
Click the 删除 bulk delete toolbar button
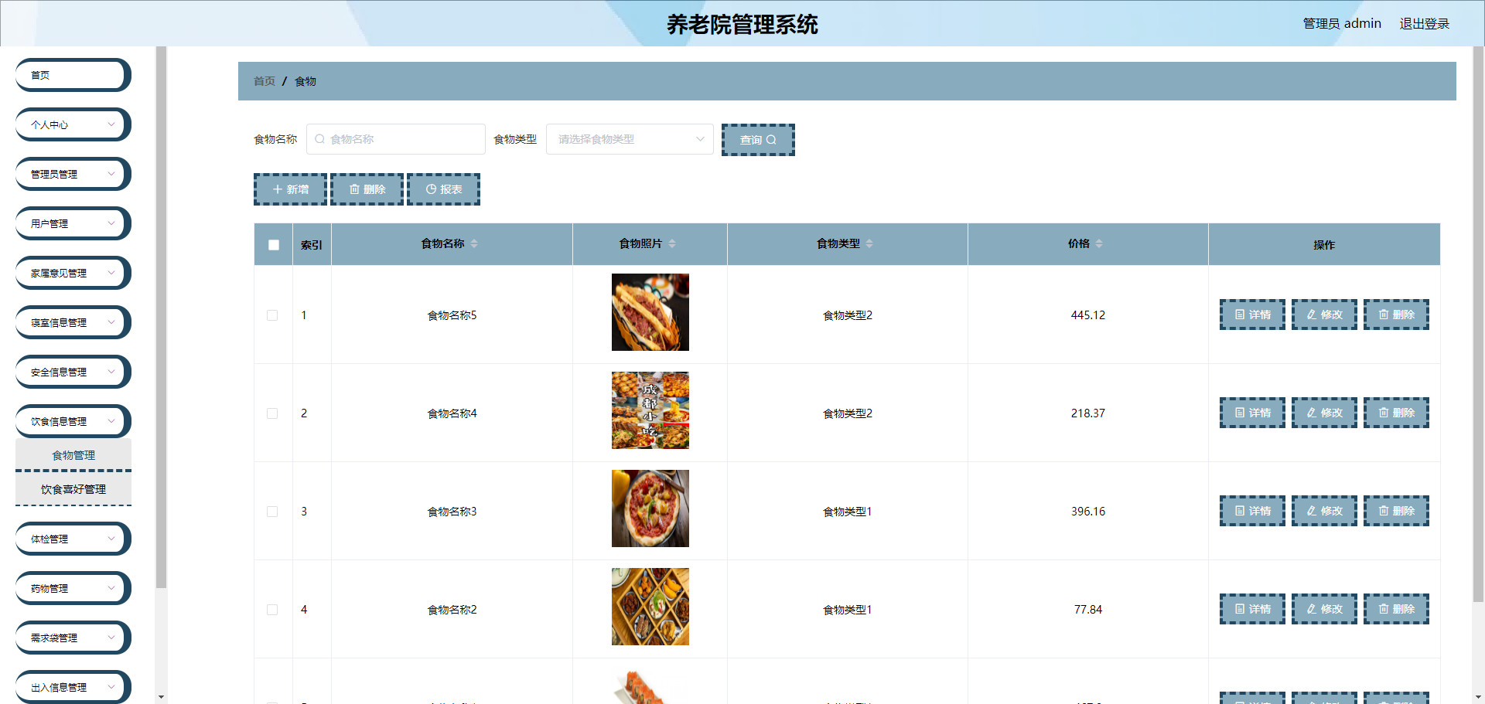coord(367,189)
